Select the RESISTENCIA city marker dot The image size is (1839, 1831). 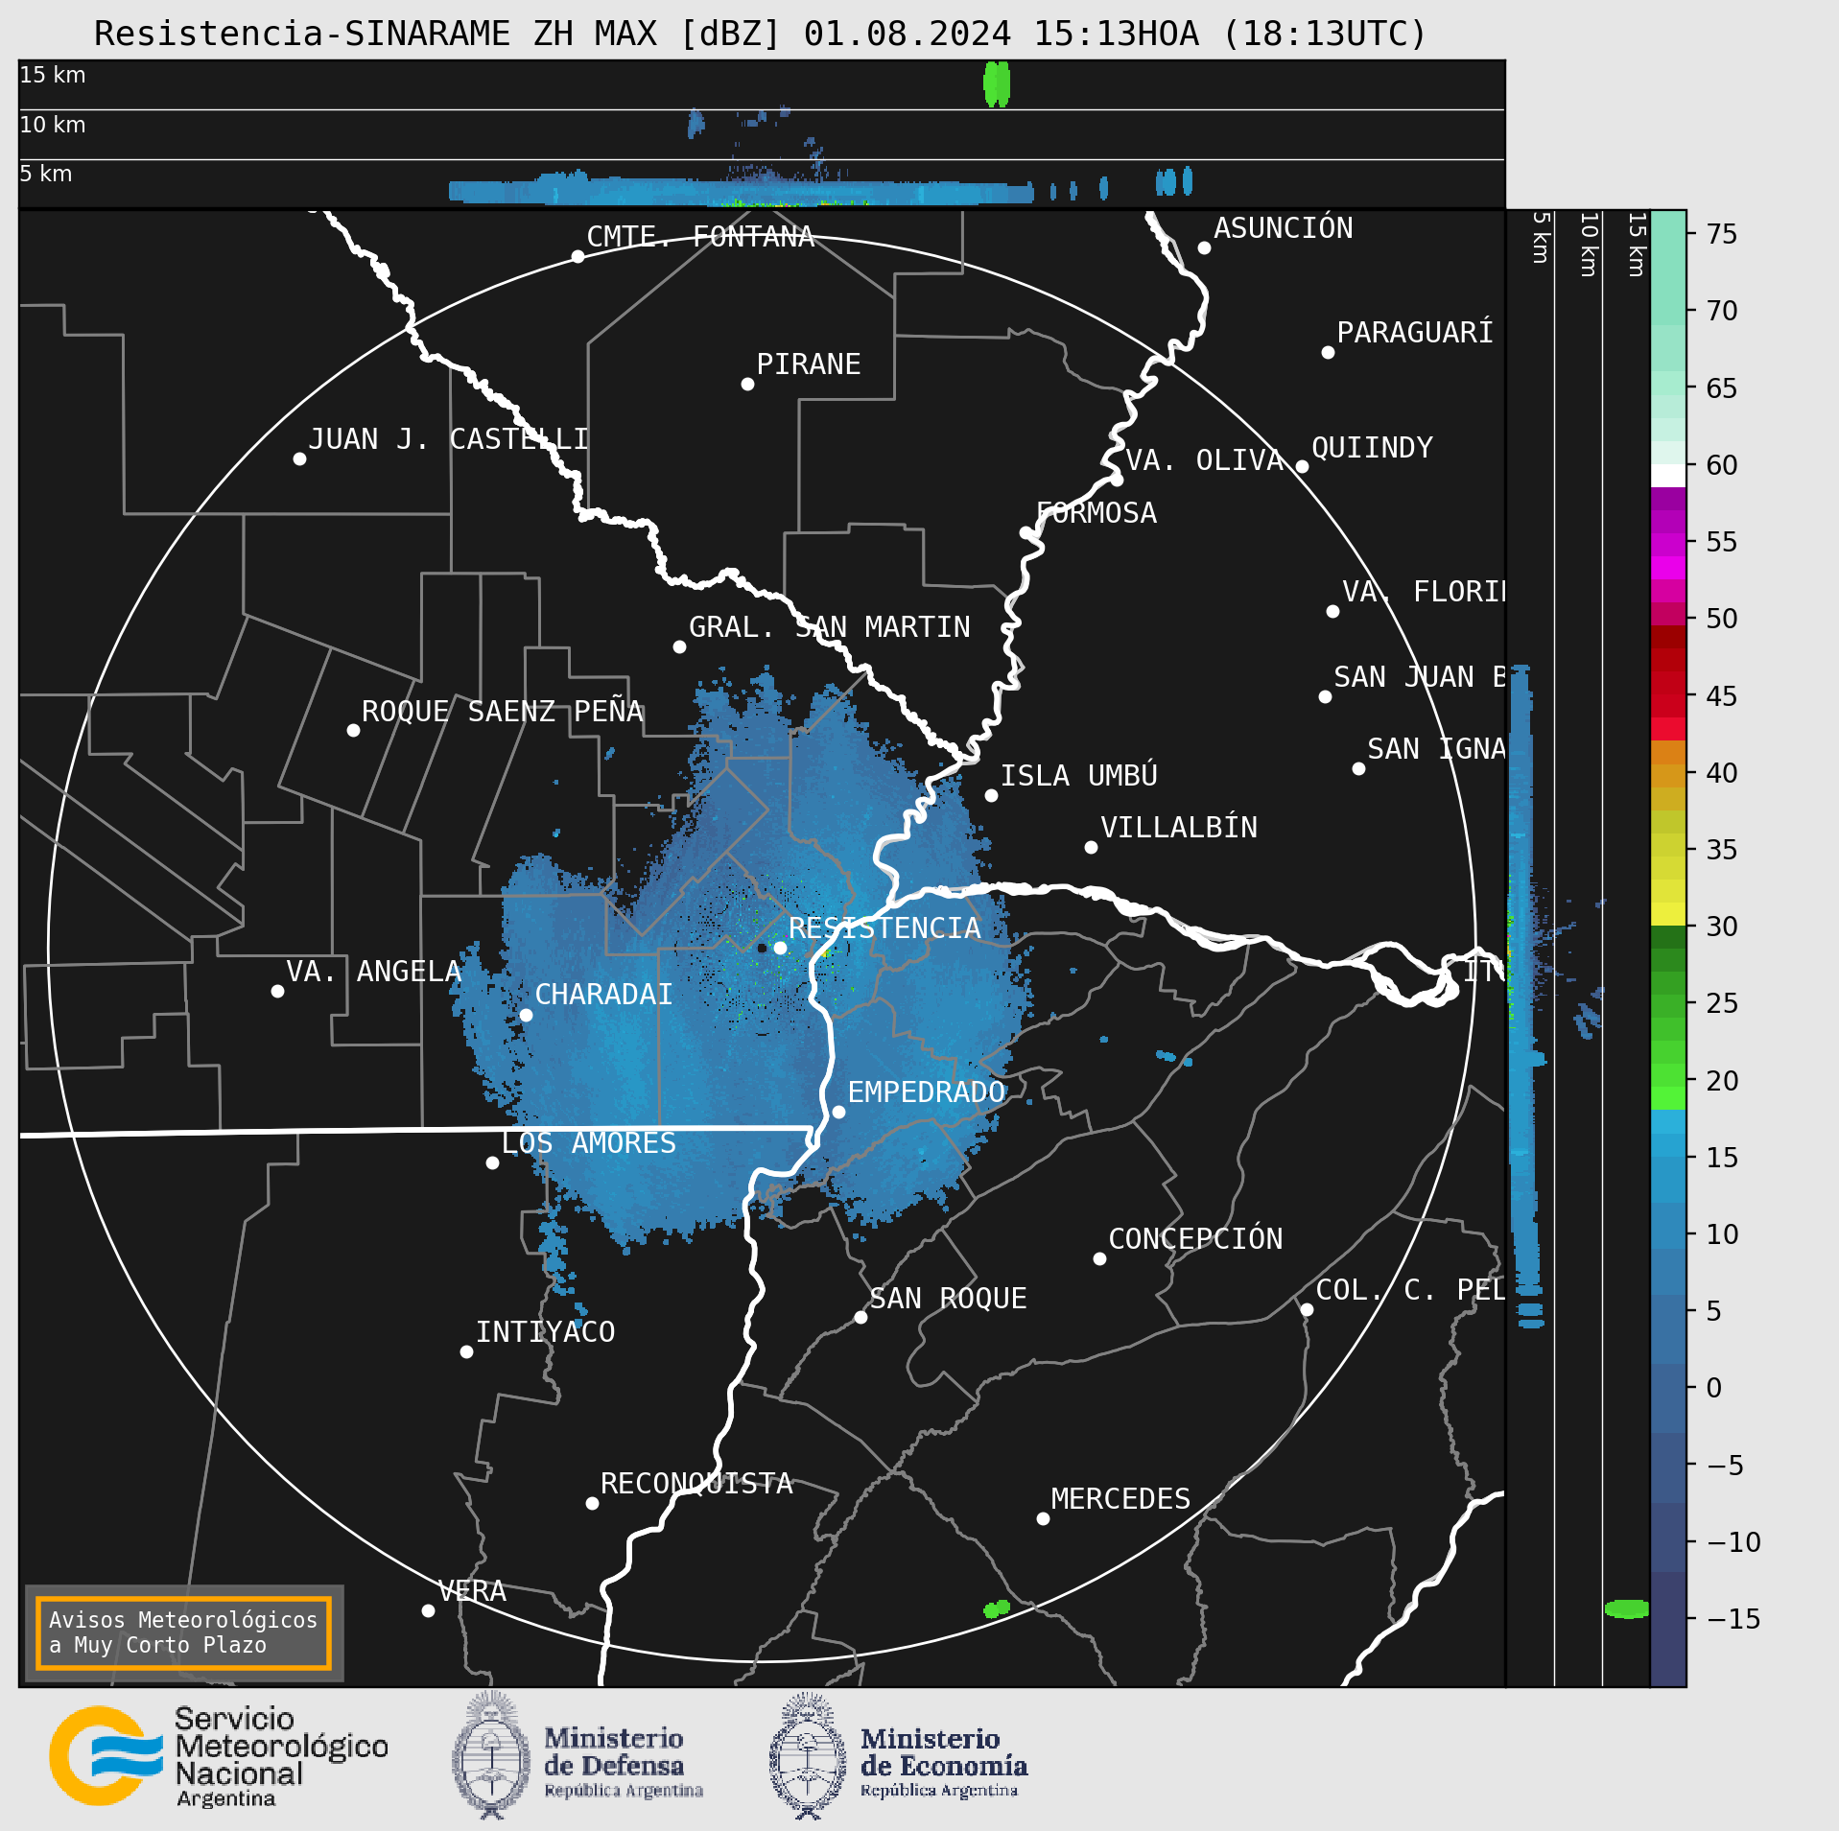point(780,948)
